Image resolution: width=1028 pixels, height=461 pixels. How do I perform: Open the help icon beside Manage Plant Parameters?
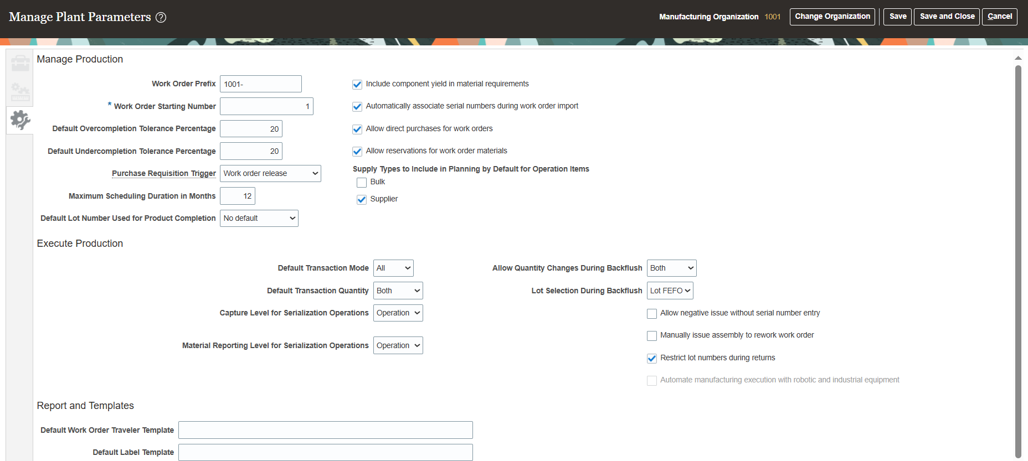coord(161,17)
